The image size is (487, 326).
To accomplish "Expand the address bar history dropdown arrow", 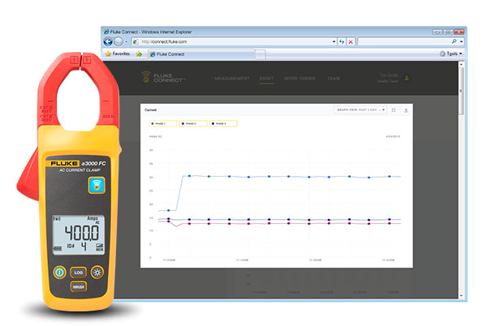I will [334, 41].
